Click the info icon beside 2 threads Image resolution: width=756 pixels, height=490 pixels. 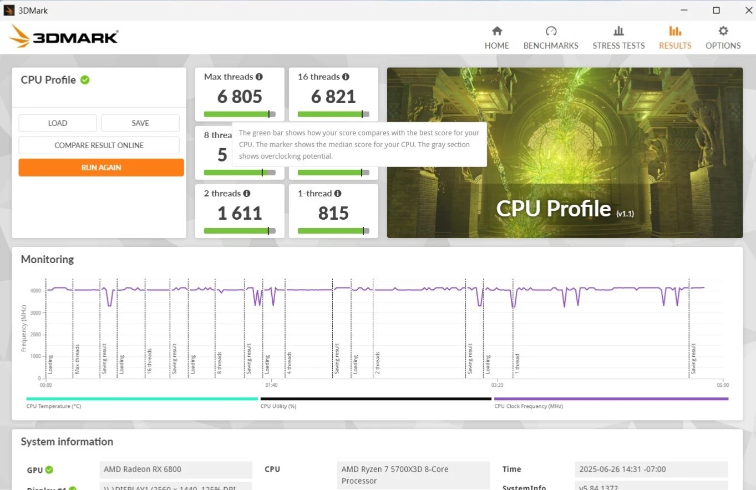coord(247,194)
